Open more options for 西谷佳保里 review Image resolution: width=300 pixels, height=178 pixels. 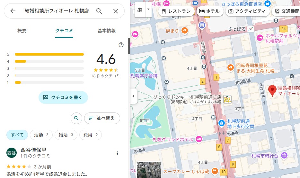pyautogui.click(x=117, y=153)
